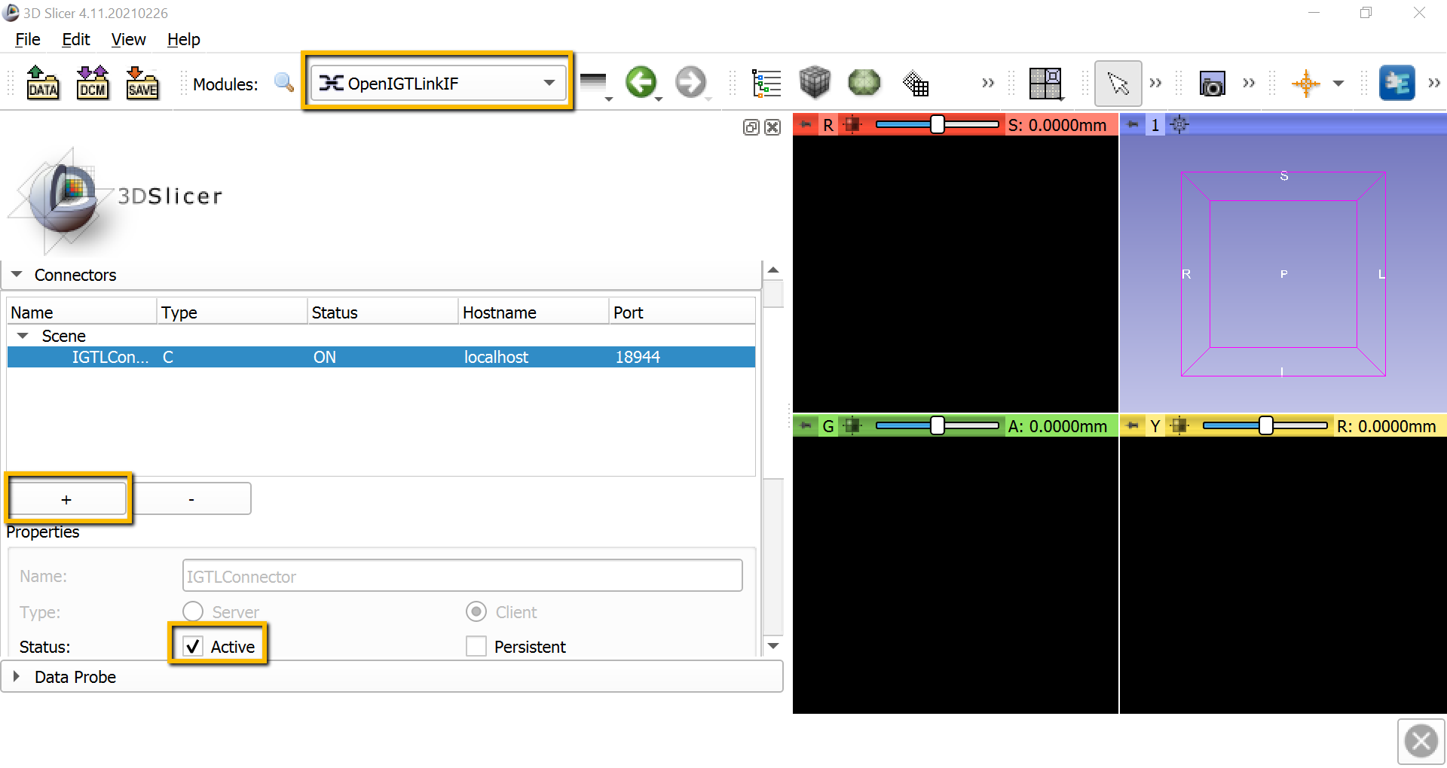The height and width of the screenshot is (768, 1447).
Task: Click the red slice view pin icon
Action: tap(806, 124)
